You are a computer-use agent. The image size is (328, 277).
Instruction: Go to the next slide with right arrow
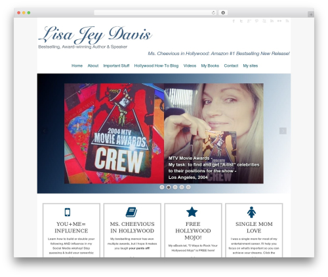coord(283,131)
